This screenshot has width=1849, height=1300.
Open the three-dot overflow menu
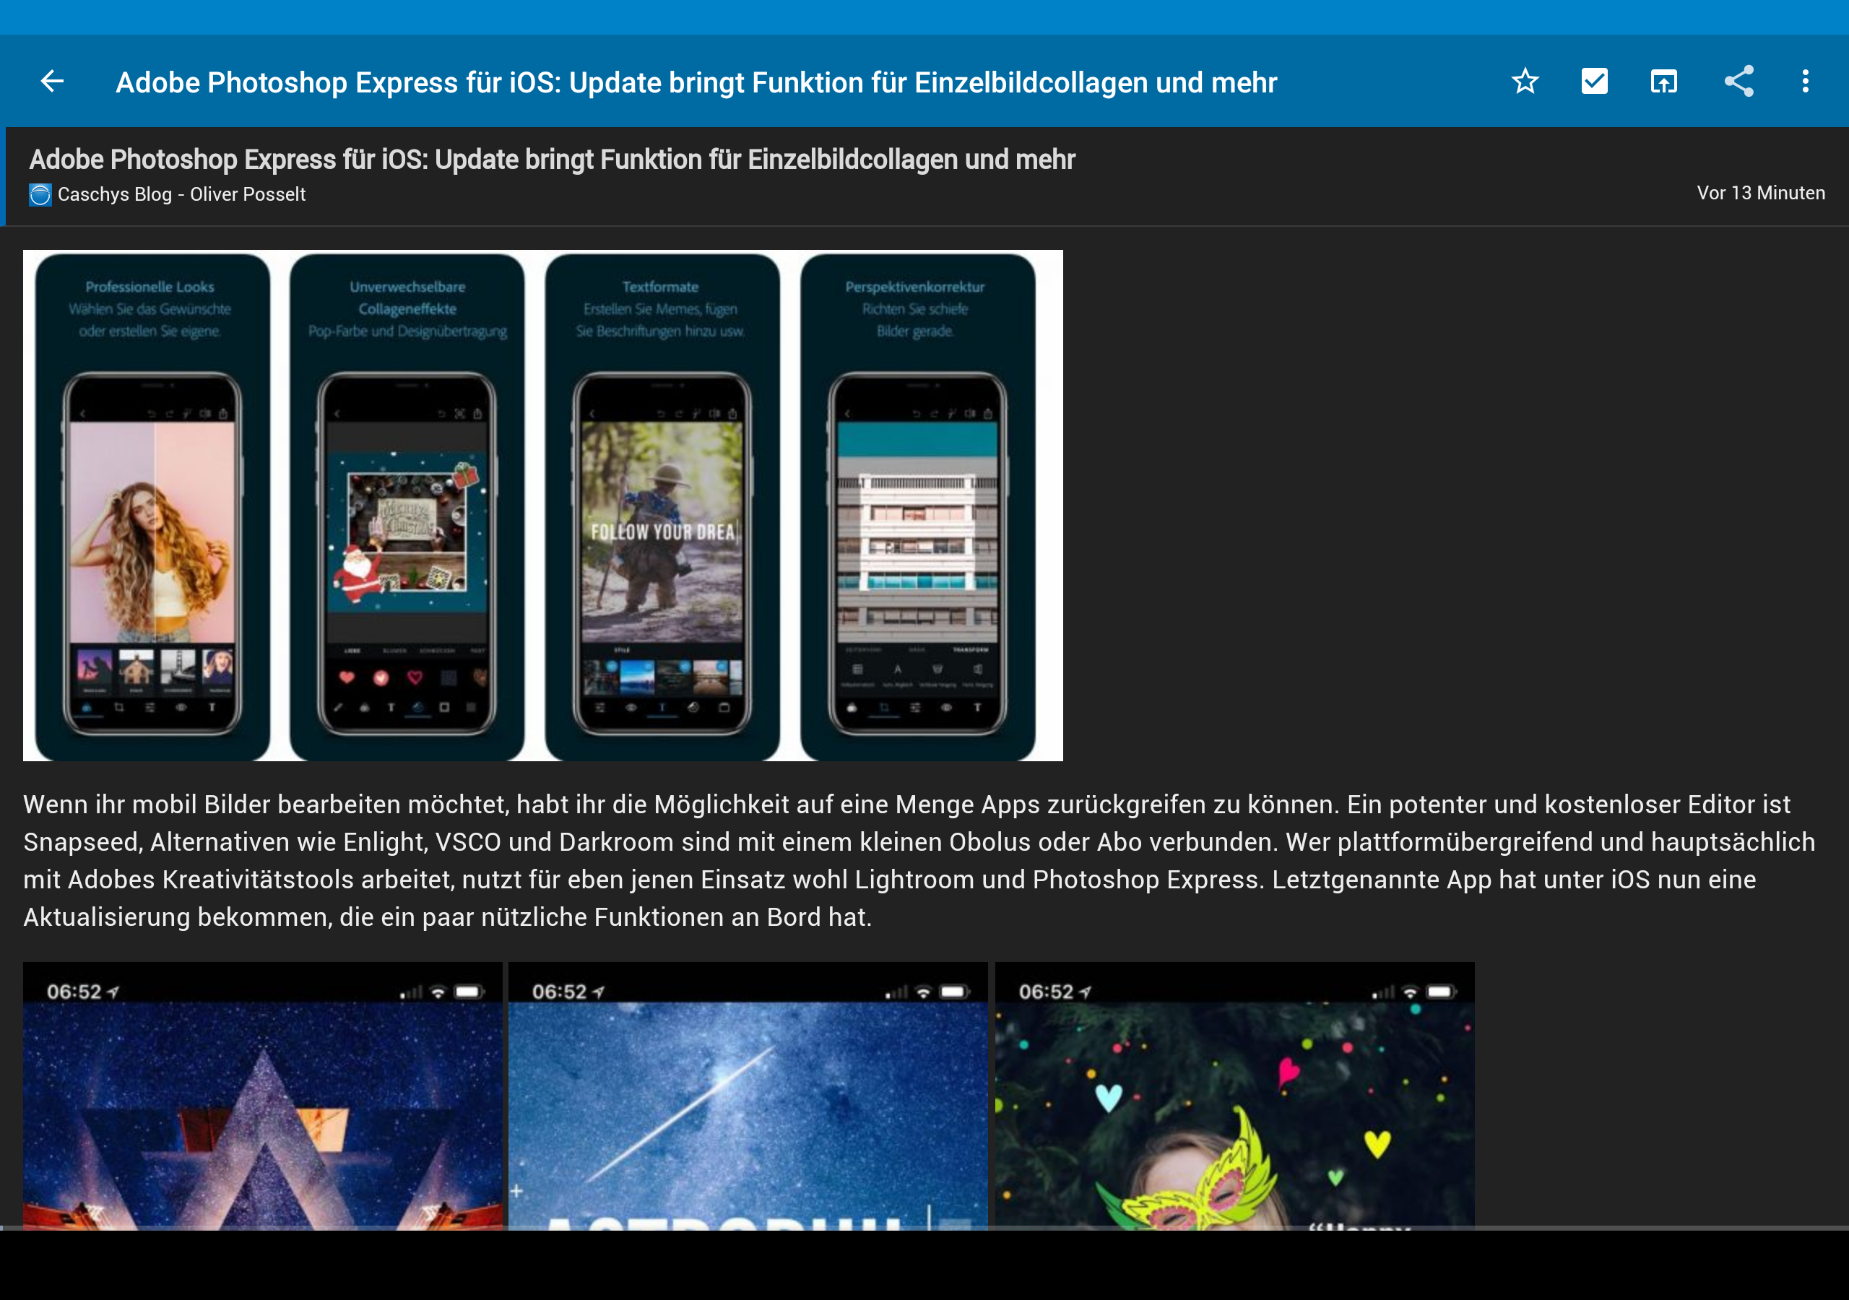[1806, 82]
